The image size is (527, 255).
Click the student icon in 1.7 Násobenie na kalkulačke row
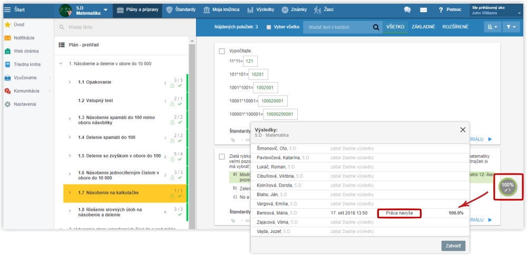[172, 196]
